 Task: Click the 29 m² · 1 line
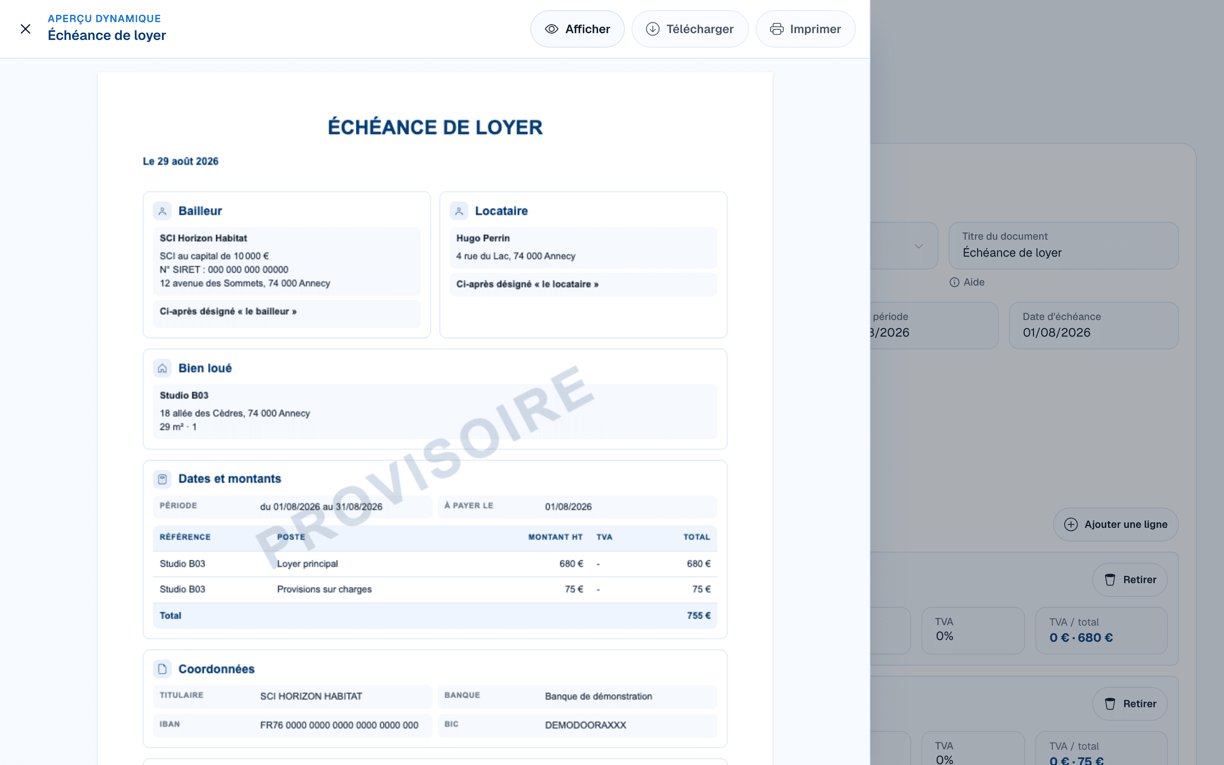coord(178,427)
